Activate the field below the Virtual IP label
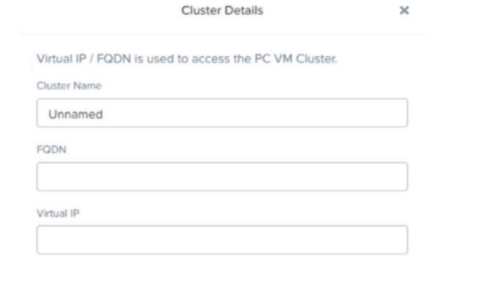 click(222, 240)
